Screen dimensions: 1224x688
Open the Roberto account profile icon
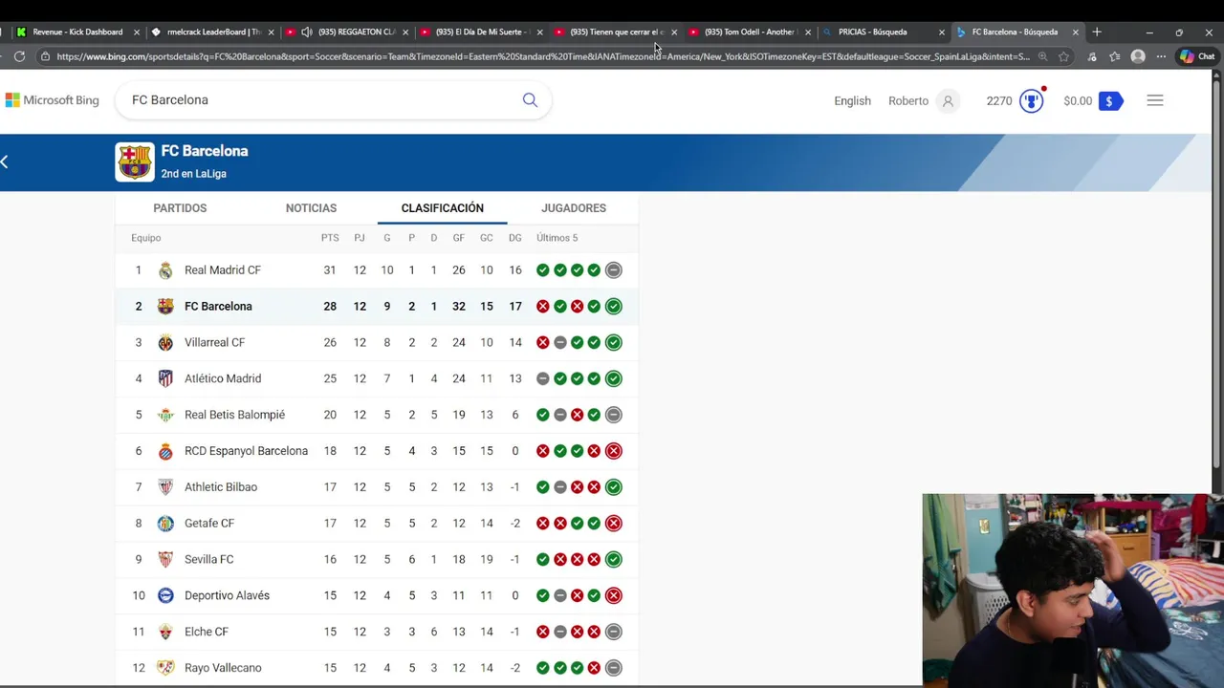tap(948, 100)
